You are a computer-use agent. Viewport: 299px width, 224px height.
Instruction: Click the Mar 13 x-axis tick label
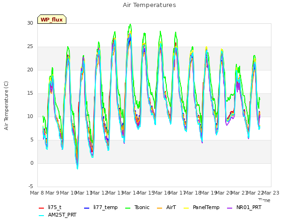click(115, 193)
